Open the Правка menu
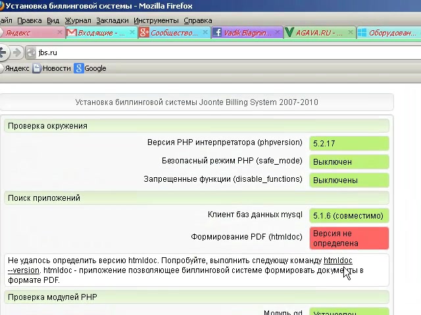The width and height of the screenshot is (421, 315). pyautogui.click(x=30, y=20)
